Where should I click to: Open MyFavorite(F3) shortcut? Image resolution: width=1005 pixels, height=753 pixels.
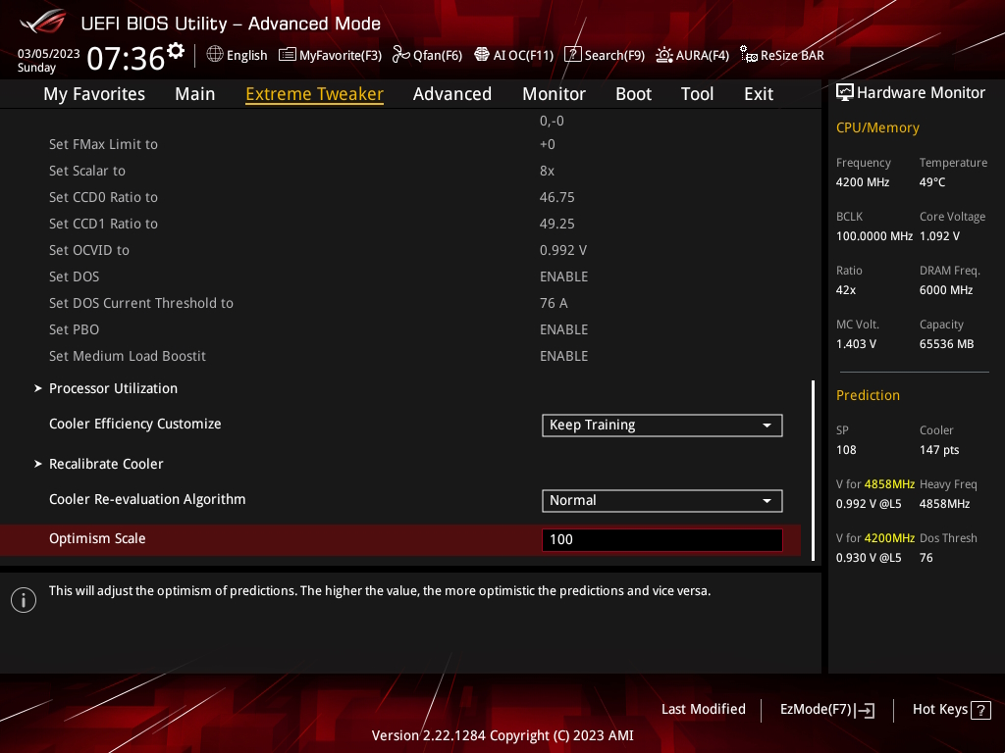pyautogui.click(x=330, y=55)
